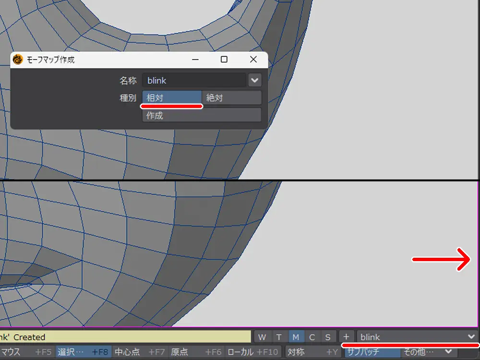Toggle サブパッチ mode

point(372,352)
